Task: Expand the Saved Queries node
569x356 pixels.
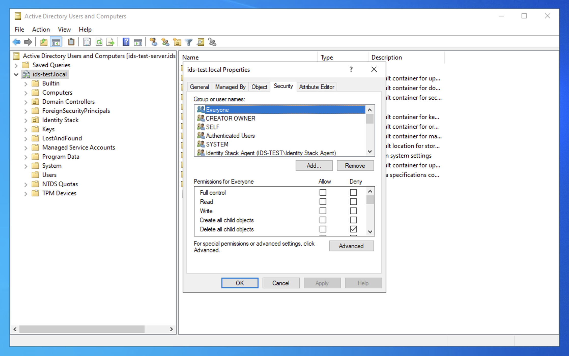Action: tap(16, 65)
